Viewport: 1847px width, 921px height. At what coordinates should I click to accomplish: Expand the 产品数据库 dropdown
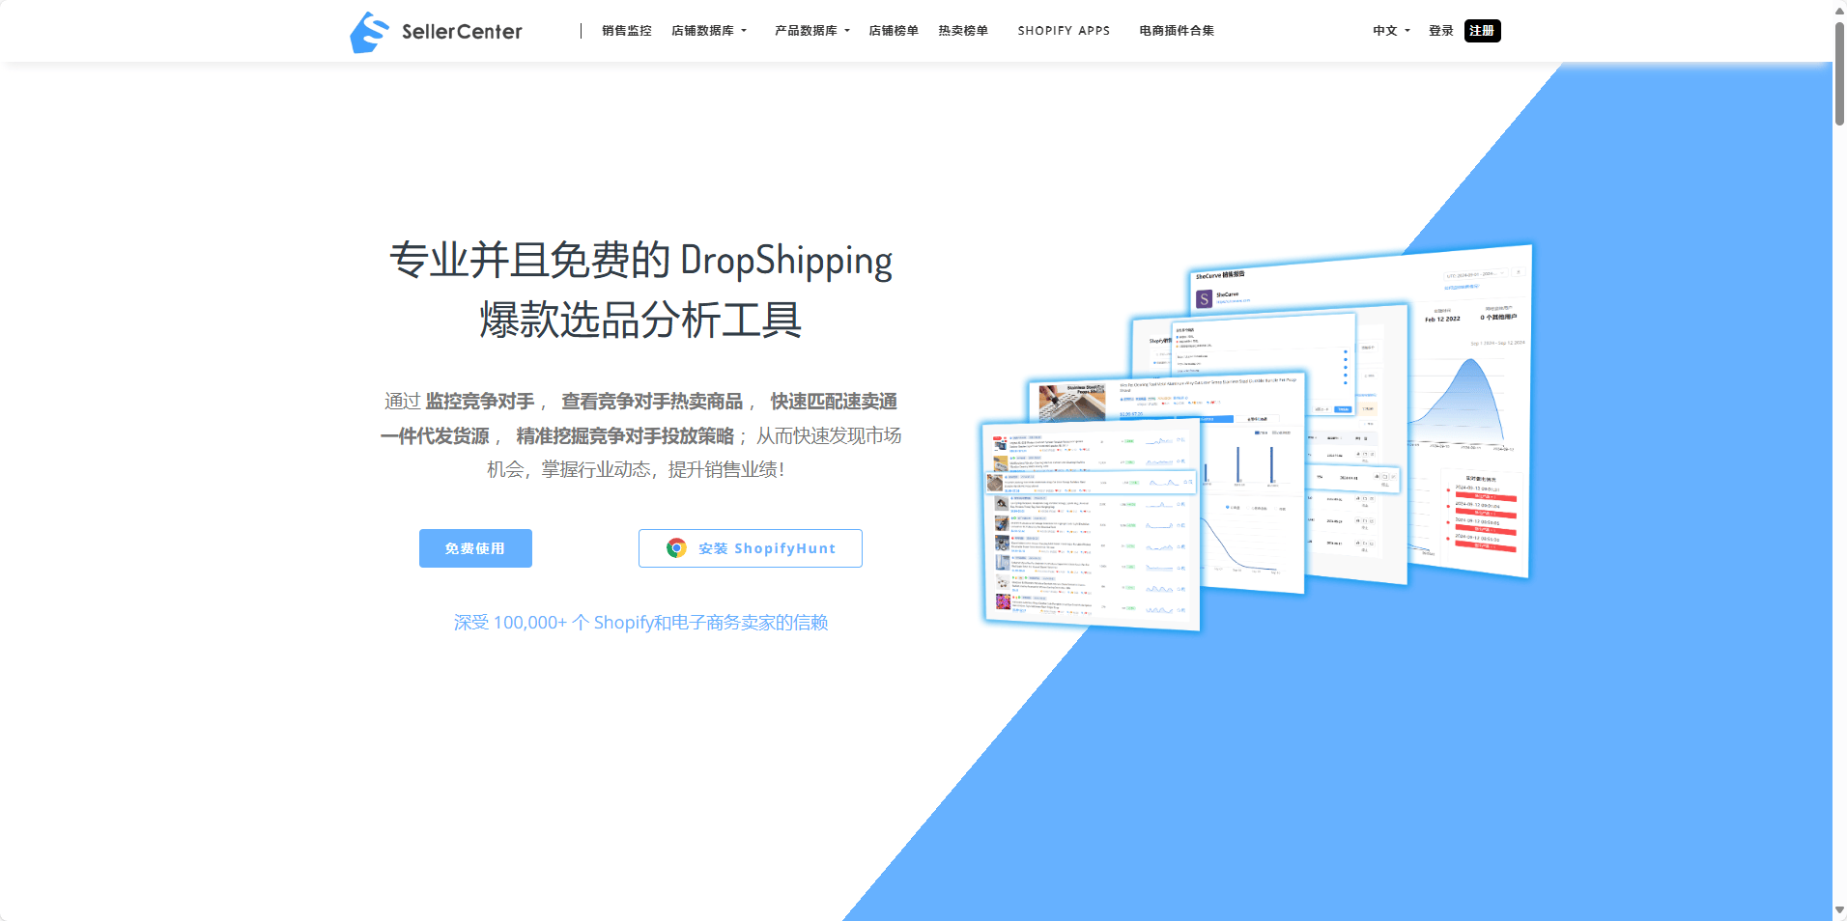click(812, 31)
